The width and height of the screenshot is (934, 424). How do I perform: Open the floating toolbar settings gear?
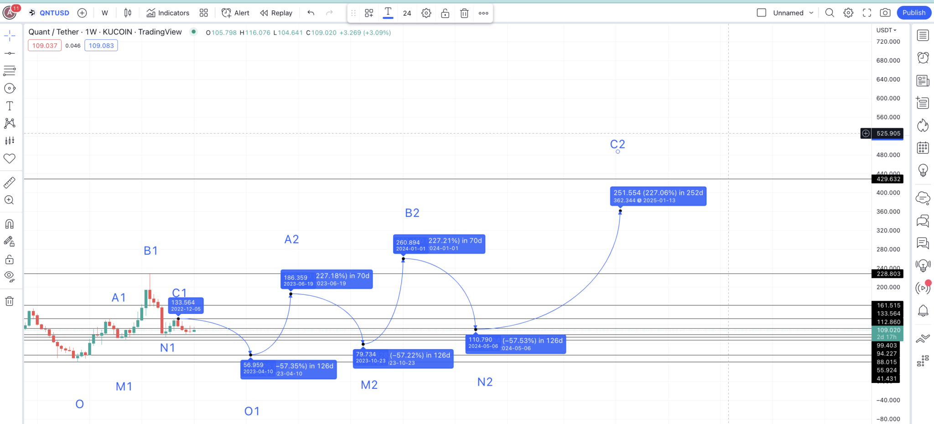point(426,13)
